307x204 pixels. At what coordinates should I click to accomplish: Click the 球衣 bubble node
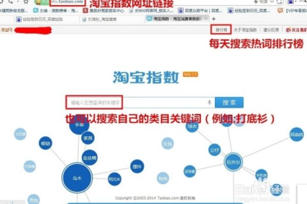(192, 126)
